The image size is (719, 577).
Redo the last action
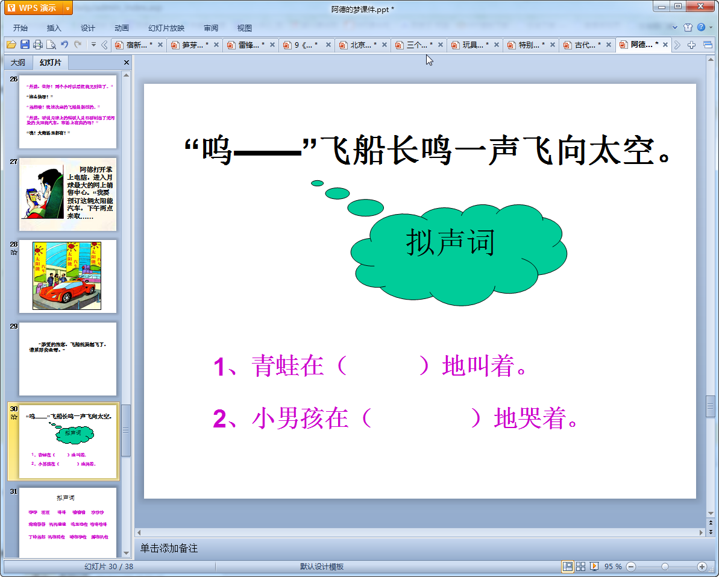(78, 45)
